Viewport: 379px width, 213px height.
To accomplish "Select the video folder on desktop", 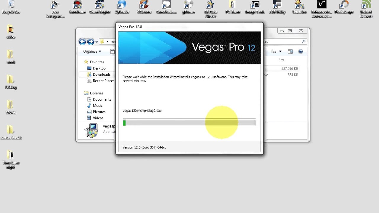I will pos(11,32).
